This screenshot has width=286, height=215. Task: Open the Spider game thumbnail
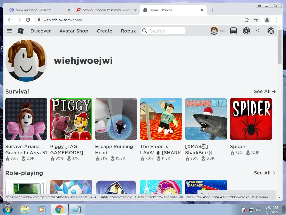[251, 119]
